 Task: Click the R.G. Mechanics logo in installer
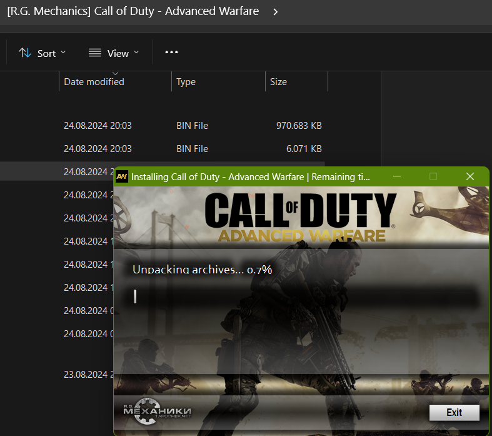(x=157, y=411)
